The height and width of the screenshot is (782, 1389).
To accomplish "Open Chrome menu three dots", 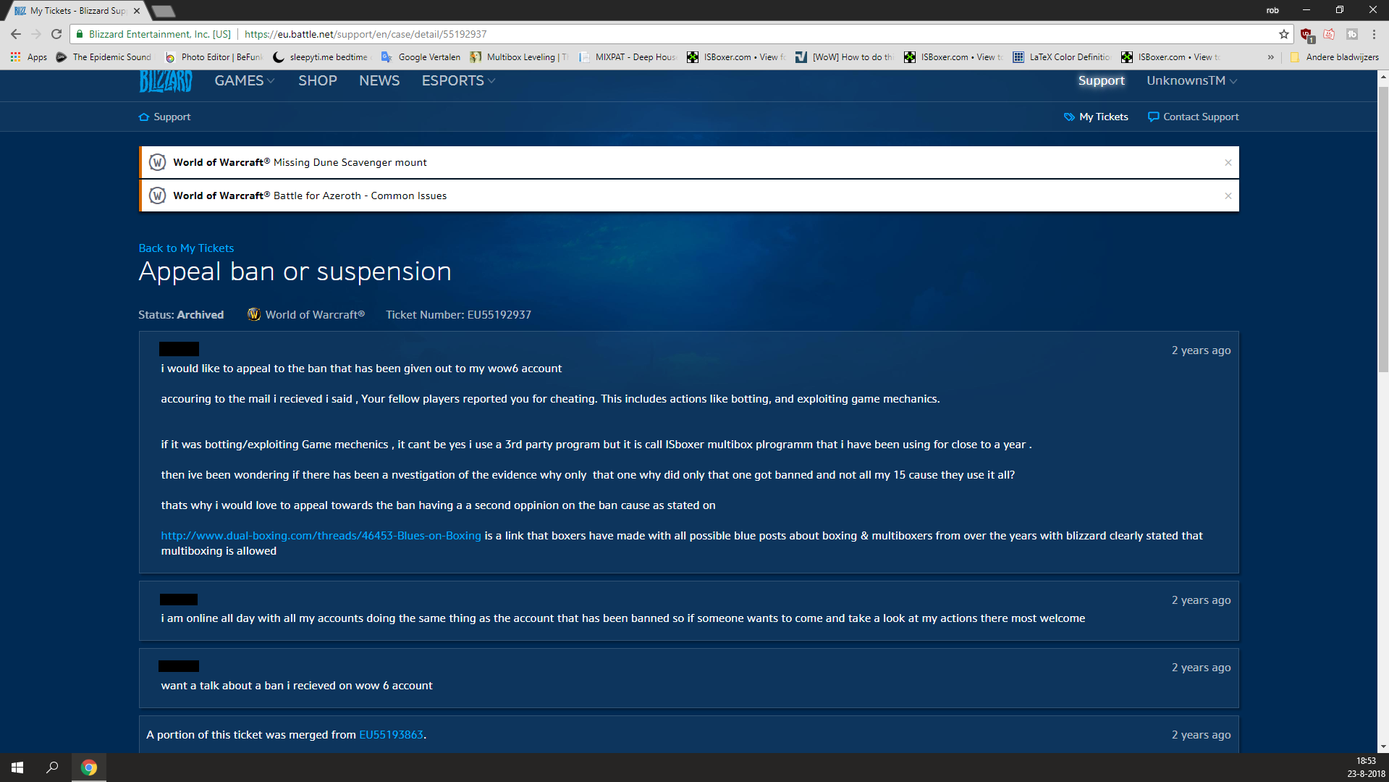I will point(1374,34).
